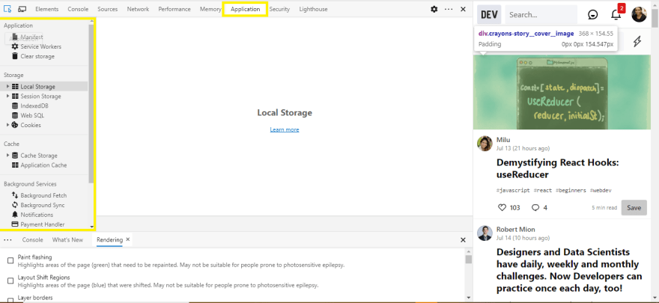The image size is (659, 303).
Task: Click the useReducer cover image
Action: click(562, 92)
